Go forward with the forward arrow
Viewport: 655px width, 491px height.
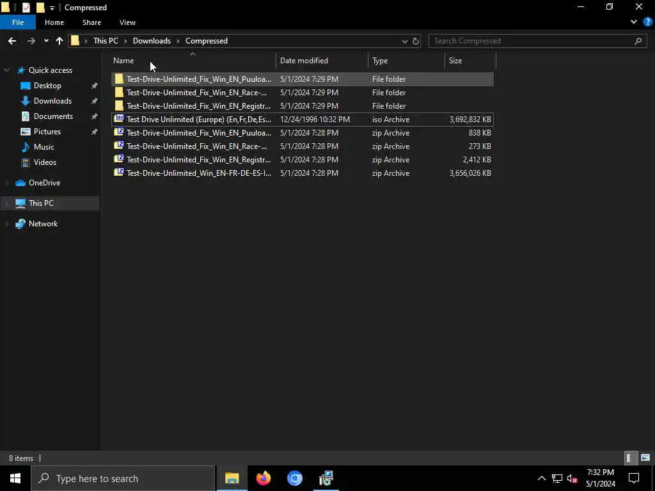pyautogui.click(x=31, y=41)
